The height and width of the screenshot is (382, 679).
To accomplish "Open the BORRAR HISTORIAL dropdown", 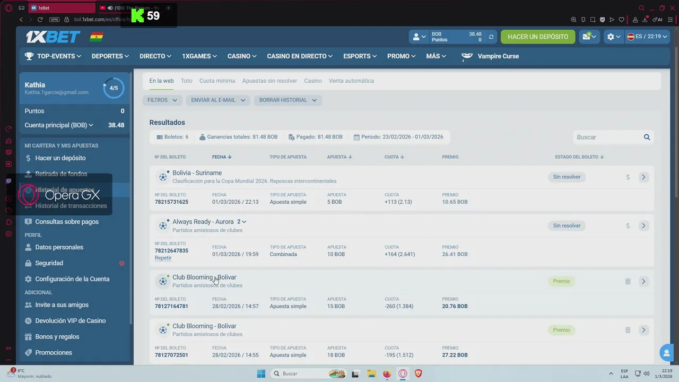I will pos(288,100).
